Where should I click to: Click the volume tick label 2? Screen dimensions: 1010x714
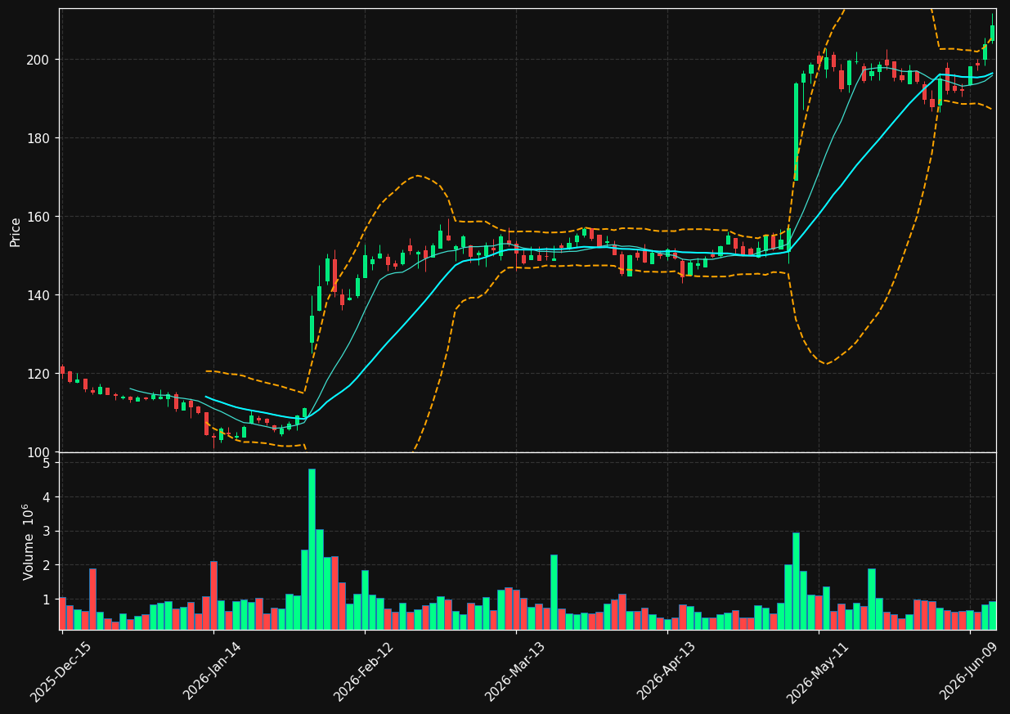pos(47,566)
